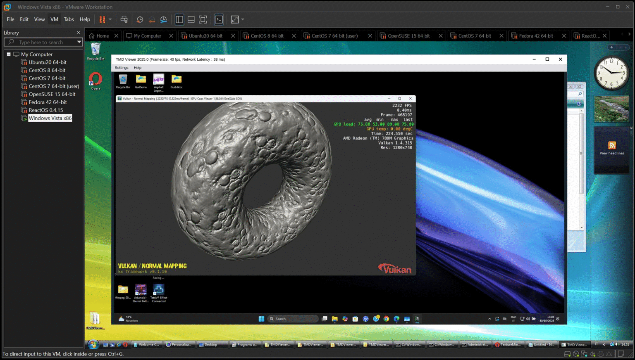Open Google Chrome on the remote taskbar
The height and width of the screenshot is (360, 635).
[x=386, y=319]
